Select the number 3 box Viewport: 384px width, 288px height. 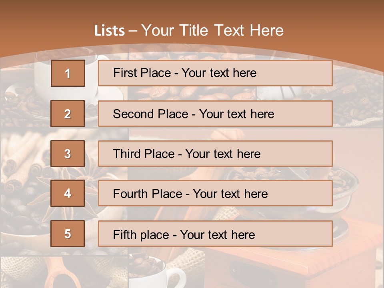(x=68, y=154)
